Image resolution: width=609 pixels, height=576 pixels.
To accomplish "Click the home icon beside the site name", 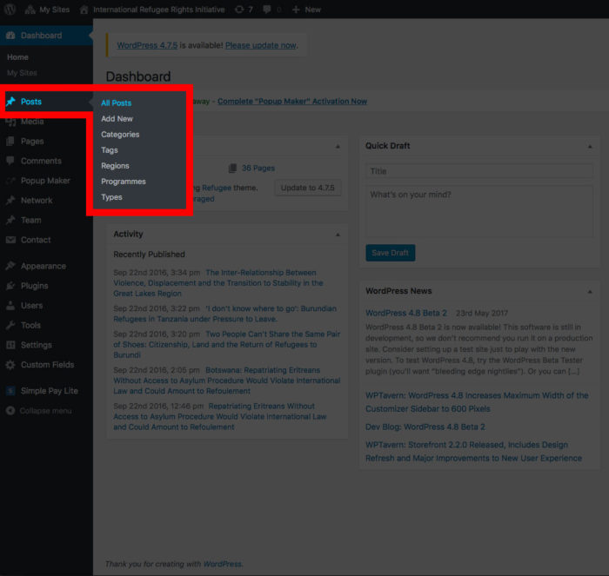I will [x=84, y=10].
